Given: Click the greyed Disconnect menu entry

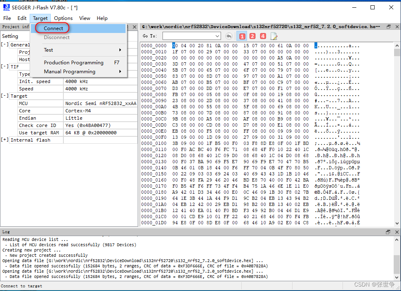Looking at the screenshot, I should pyautogui.click(x=78, y=37).
